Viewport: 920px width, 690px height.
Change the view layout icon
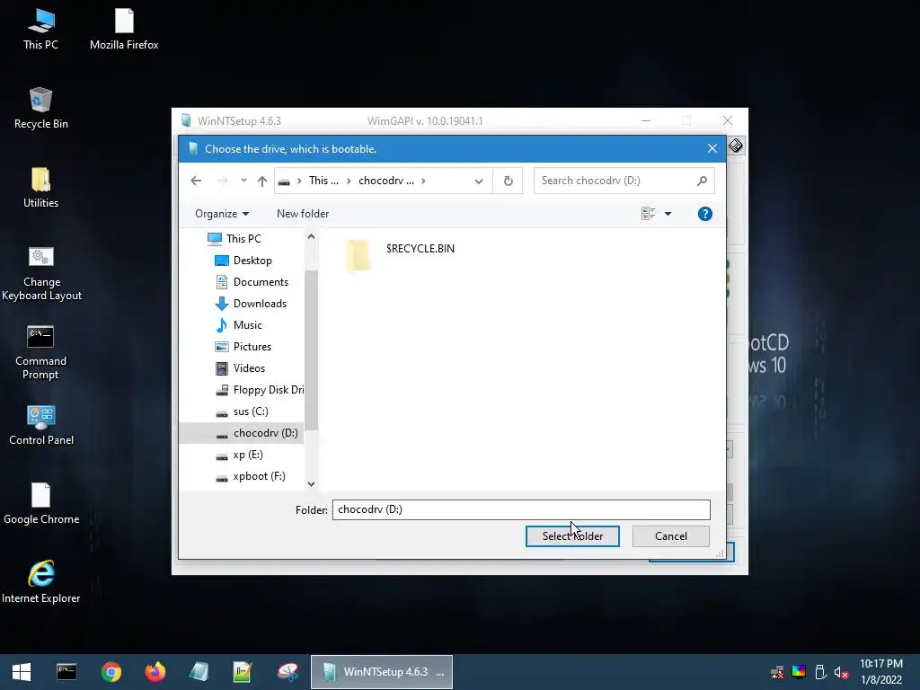point(648,214)
